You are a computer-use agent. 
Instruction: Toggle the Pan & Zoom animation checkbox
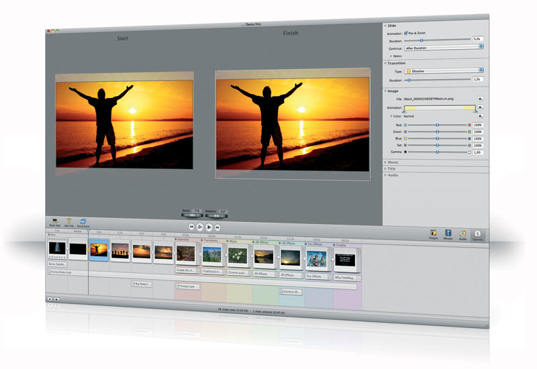pos(406,33)
